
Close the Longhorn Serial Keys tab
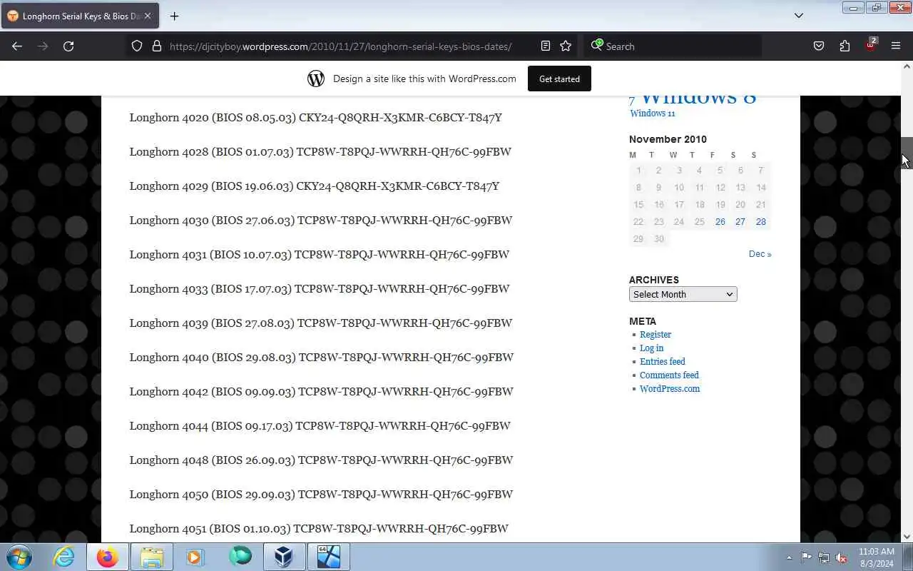click(x=148, y=16)
